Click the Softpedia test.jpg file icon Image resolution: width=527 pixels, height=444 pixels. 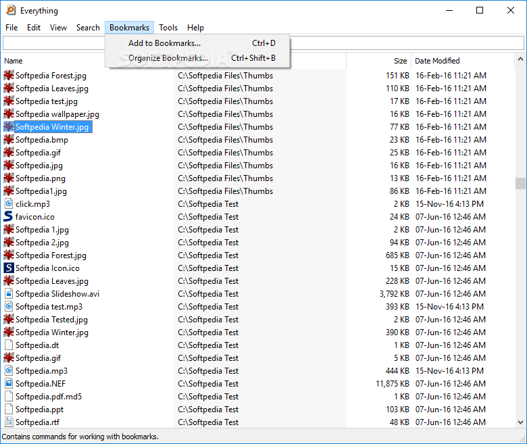9,101
